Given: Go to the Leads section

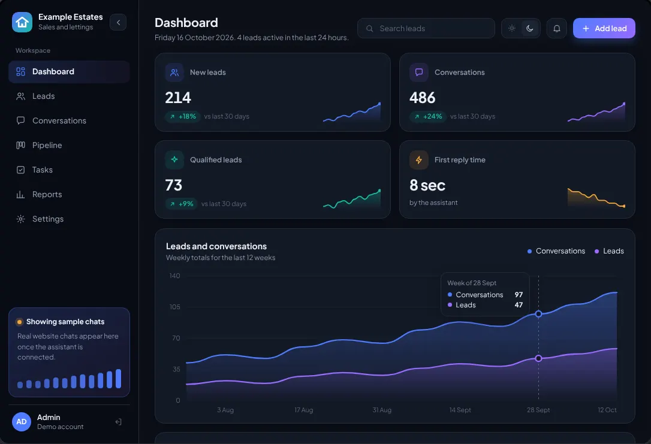Looking at the screenshot, I should 69,96.
